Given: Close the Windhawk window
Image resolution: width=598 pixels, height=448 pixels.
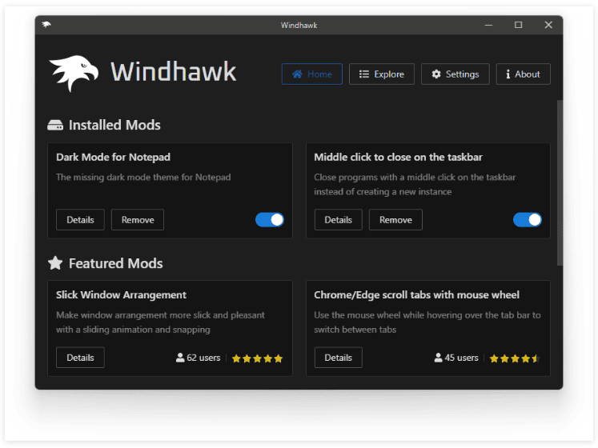Looking at the screenshot, I should [x=548, y=25].
